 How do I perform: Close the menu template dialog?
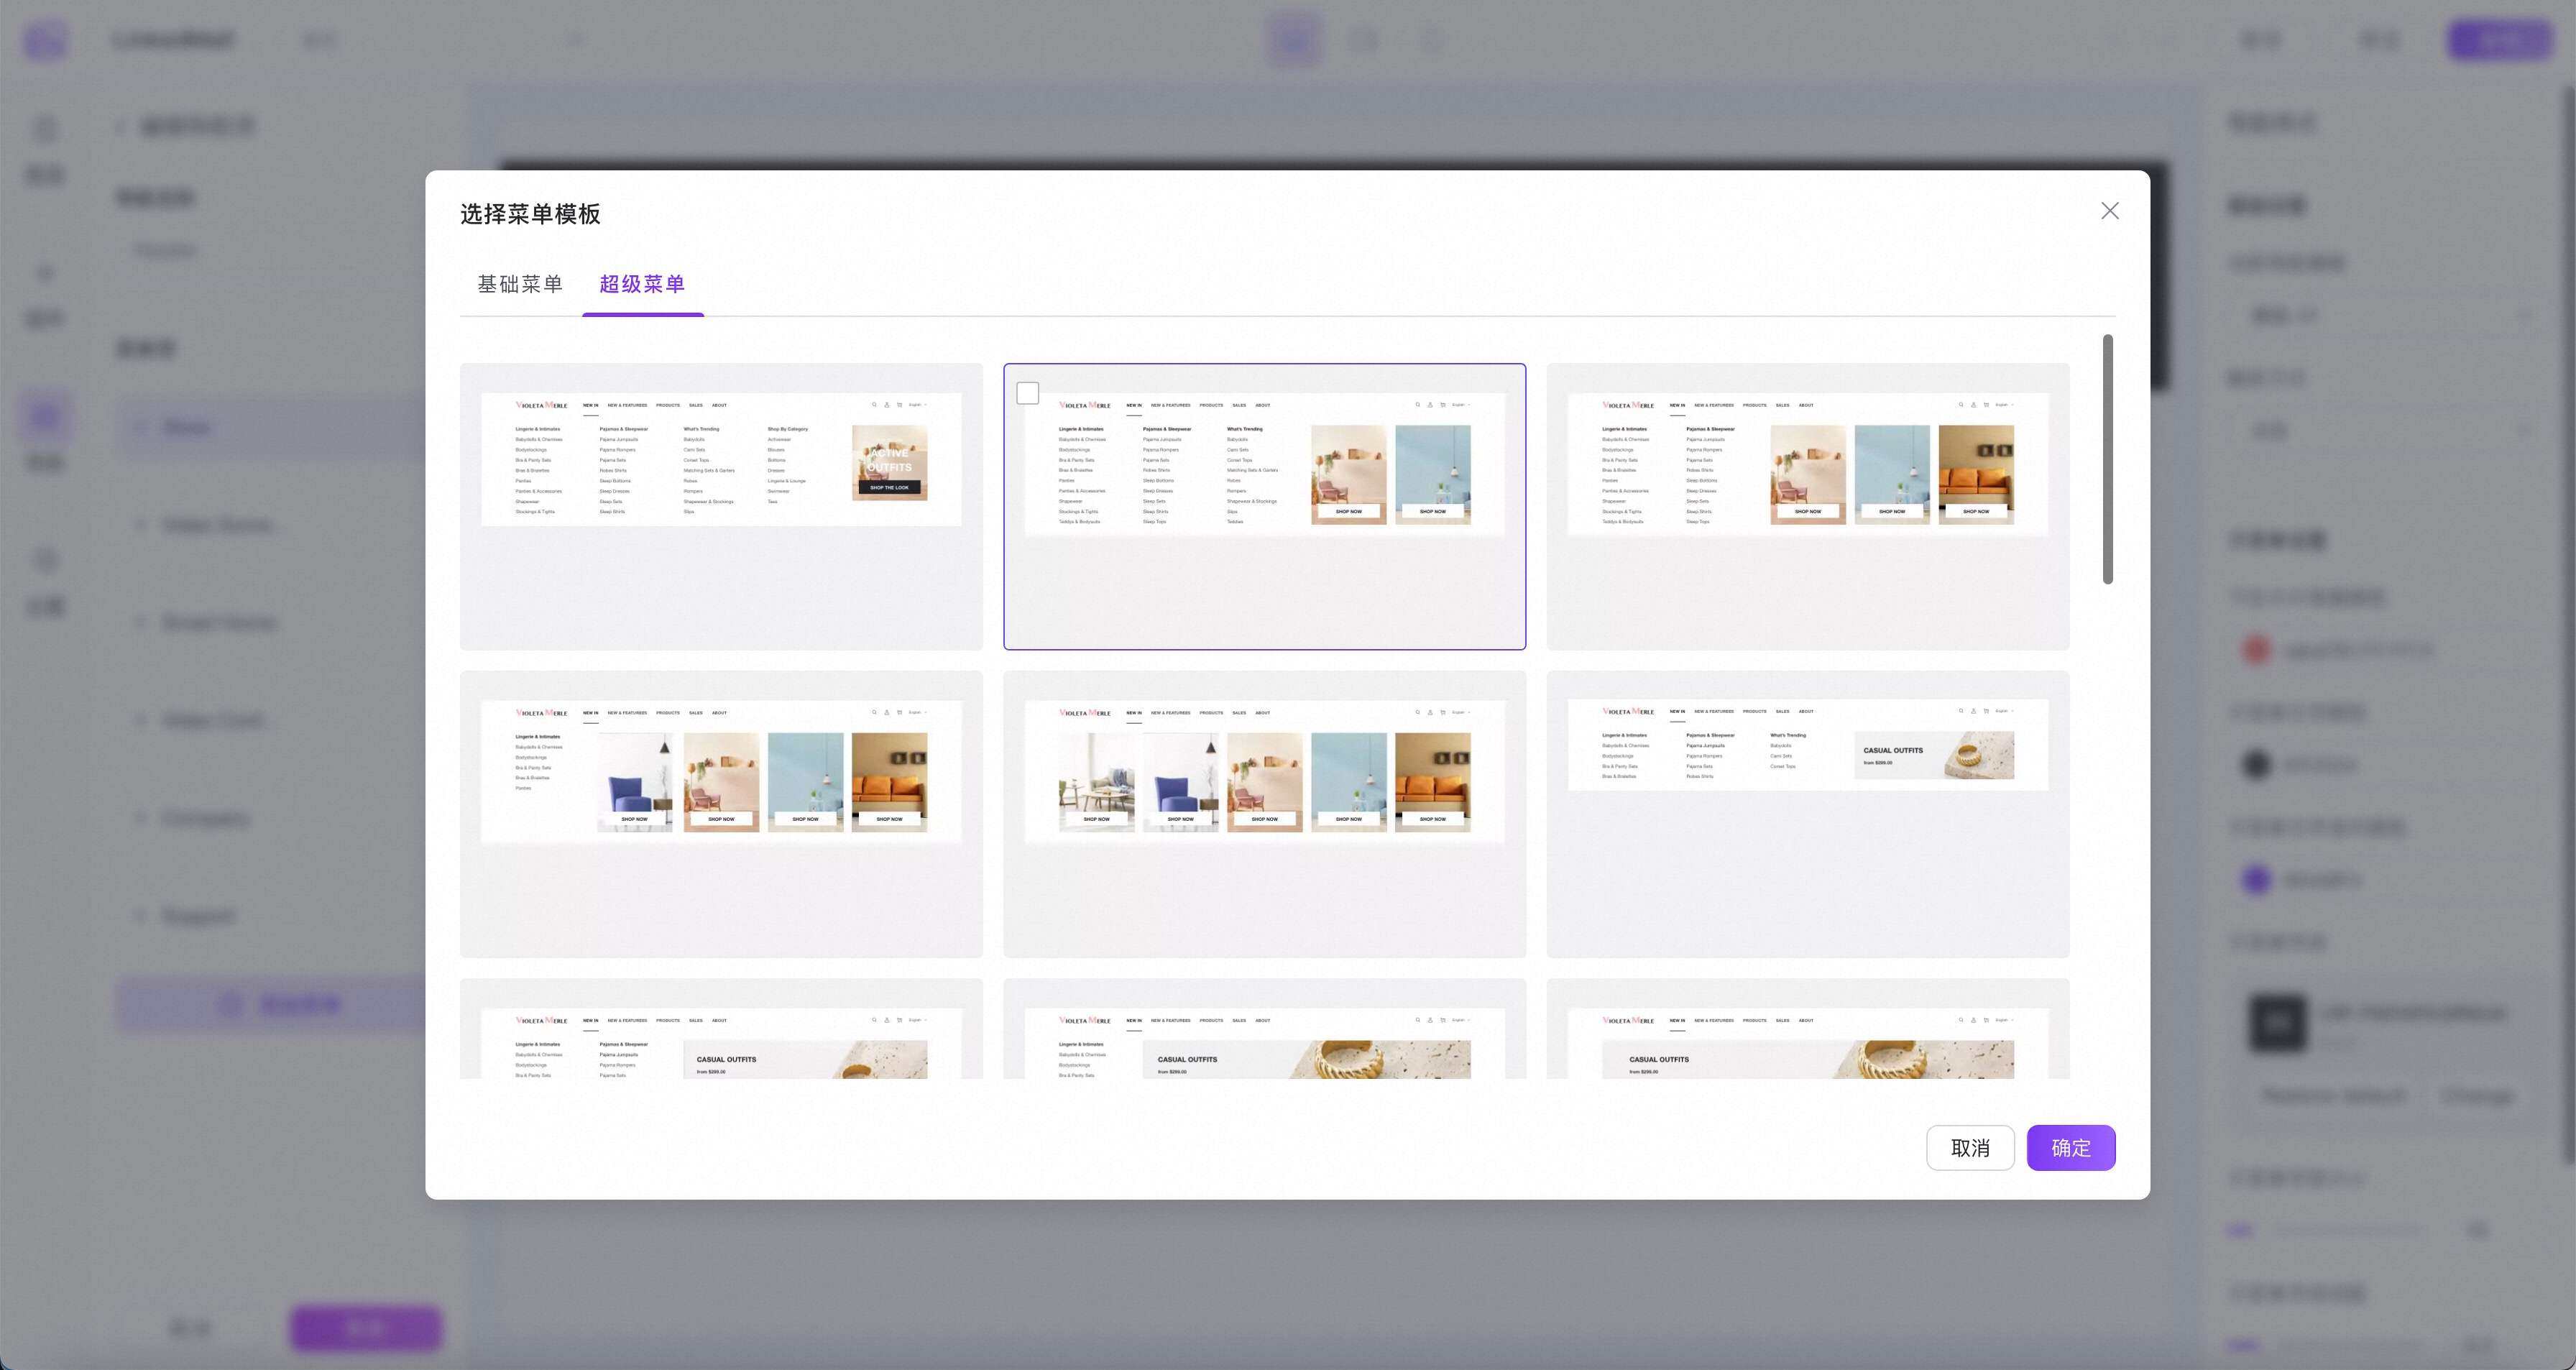[x=2109, y=211]
